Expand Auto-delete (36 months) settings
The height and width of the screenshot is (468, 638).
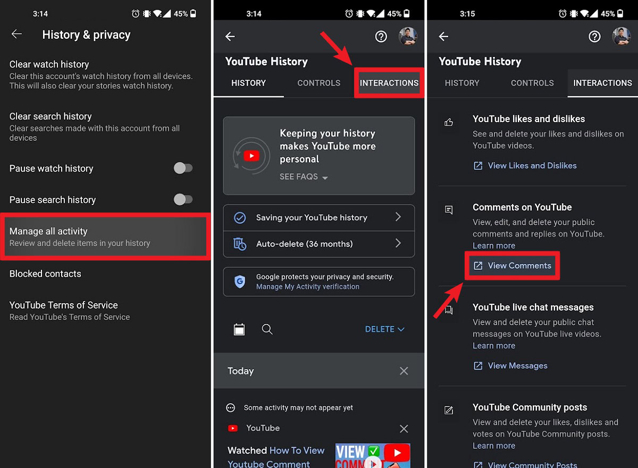(x=319, y=244)
